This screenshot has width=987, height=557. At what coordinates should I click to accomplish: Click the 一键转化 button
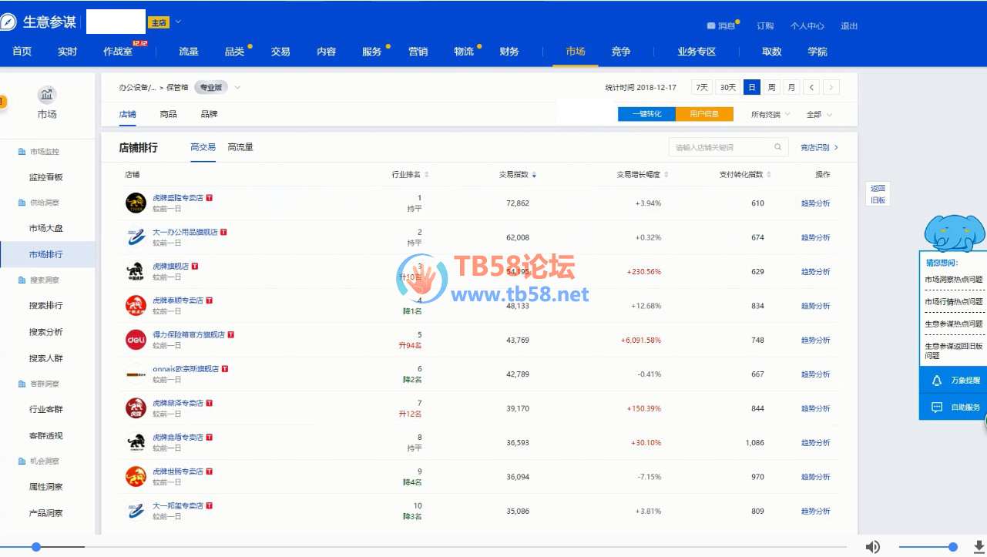646,114
